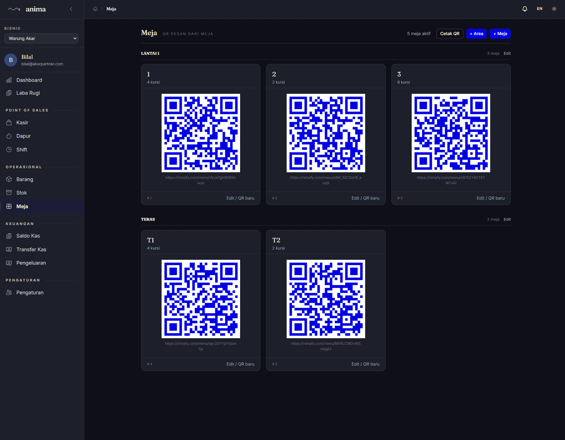This screenshot has width=565, height=440.
Task: Click the menu URL under table T1
Action: (201, 346)
